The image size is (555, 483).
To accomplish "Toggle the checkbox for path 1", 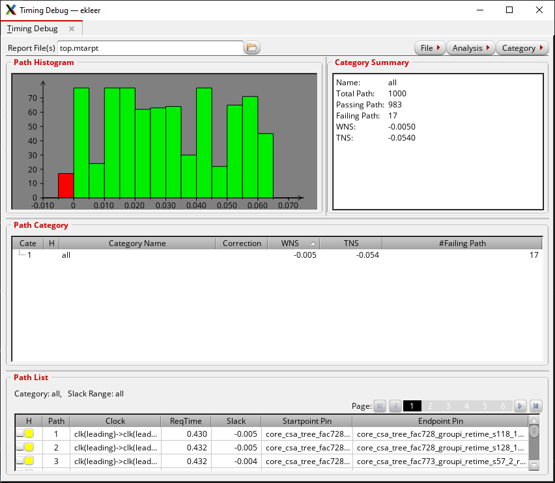I will coord(20,434).
